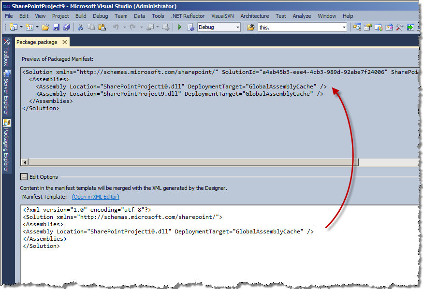Open the Build menu
Screen dimensions: 423x289
pos(81,16)
